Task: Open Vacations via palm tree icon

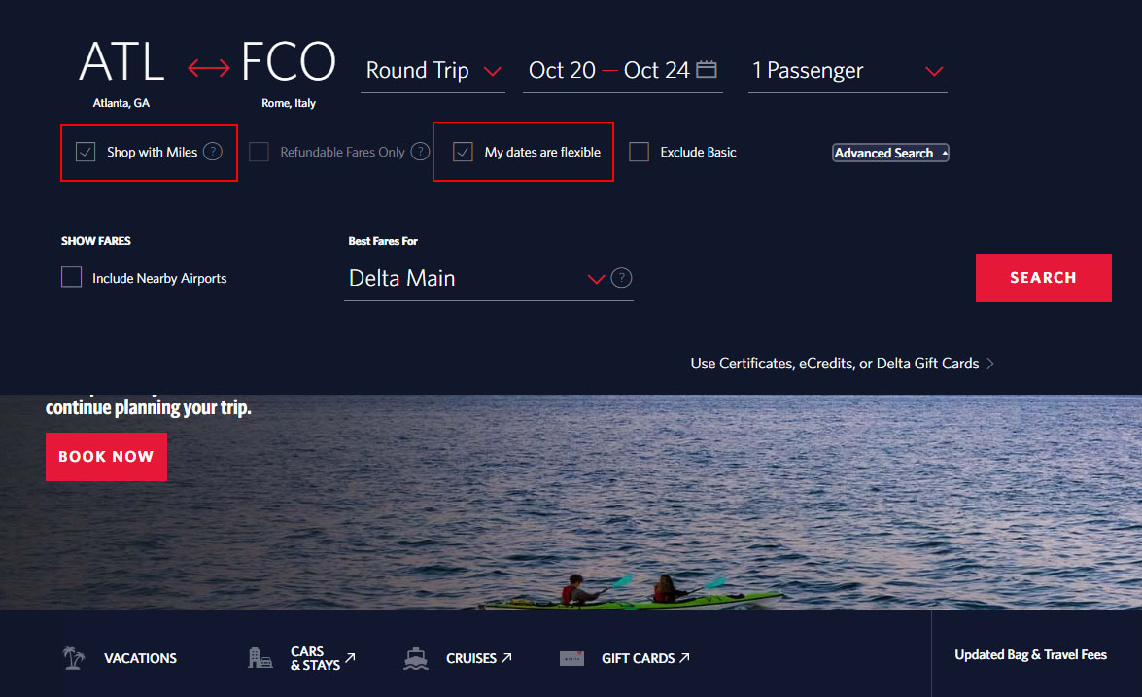Action: pos(73,658)
